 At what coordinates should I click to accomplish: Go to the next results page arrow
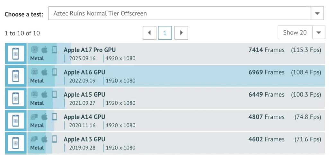click(x=181, y=33)
